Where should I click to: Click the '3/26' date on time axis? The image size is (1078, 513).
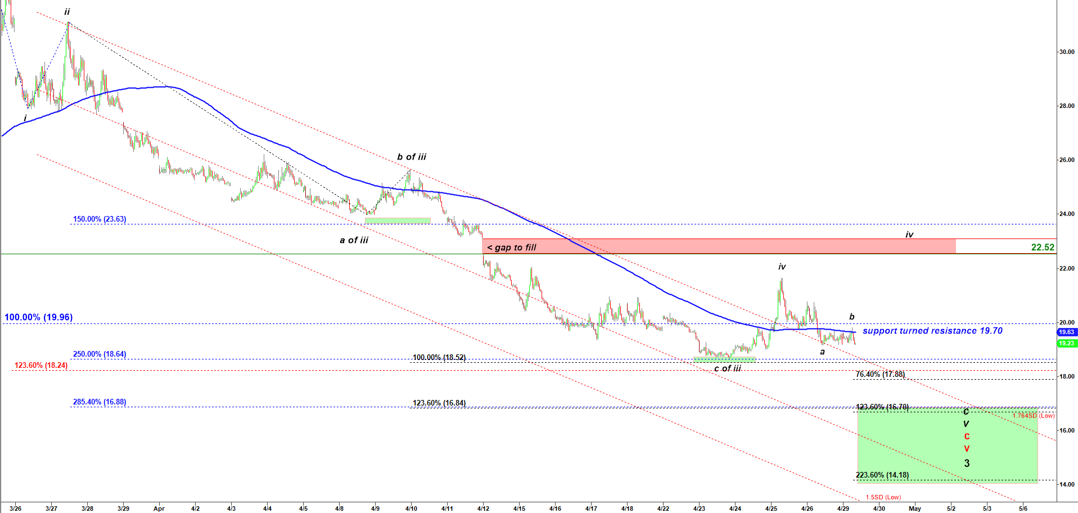coord(15,508)
